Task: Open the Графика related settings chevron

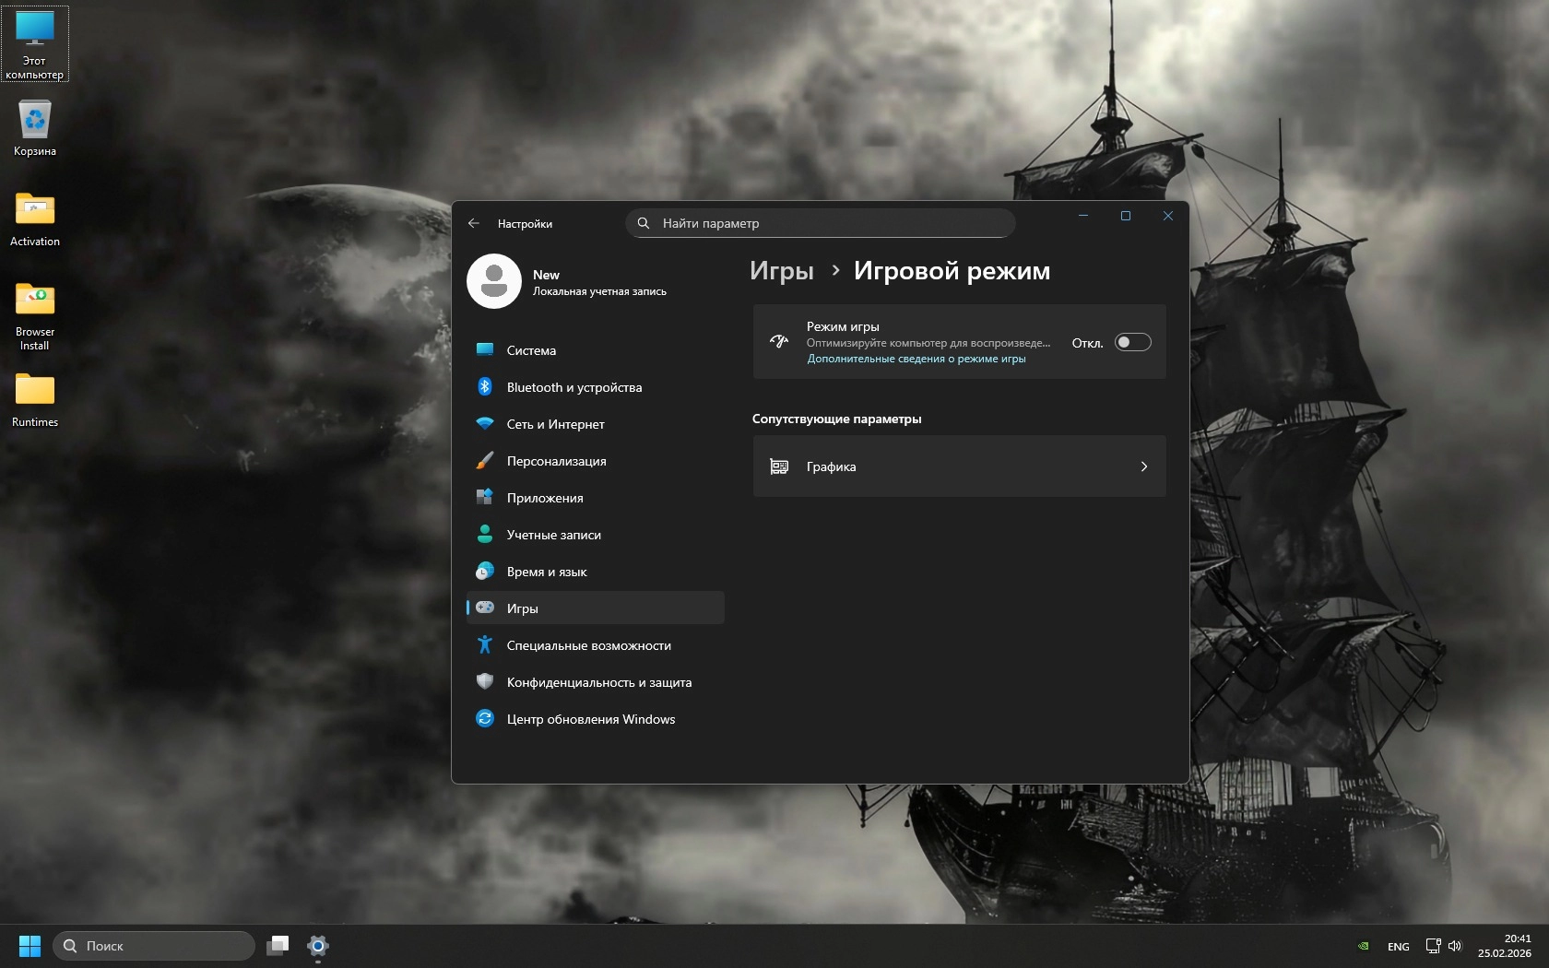Action: [x=1143, y=466]
